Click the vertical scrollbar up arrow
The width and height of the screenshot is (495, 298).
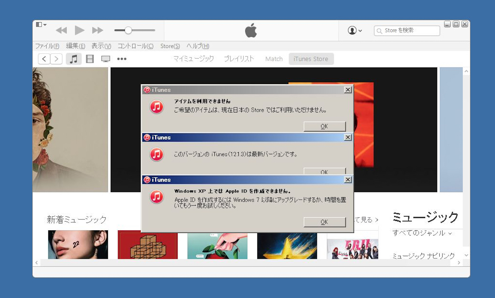[466, 72]
